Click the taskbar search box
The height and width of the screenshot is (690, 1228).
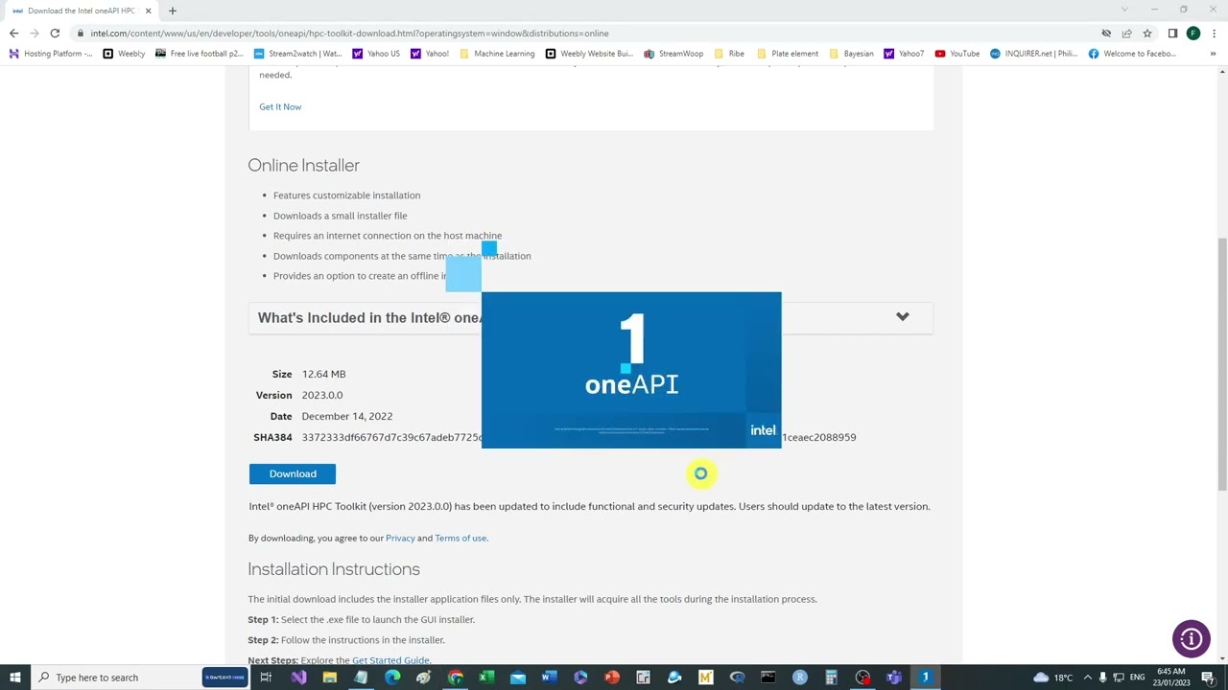pos(141,678)
